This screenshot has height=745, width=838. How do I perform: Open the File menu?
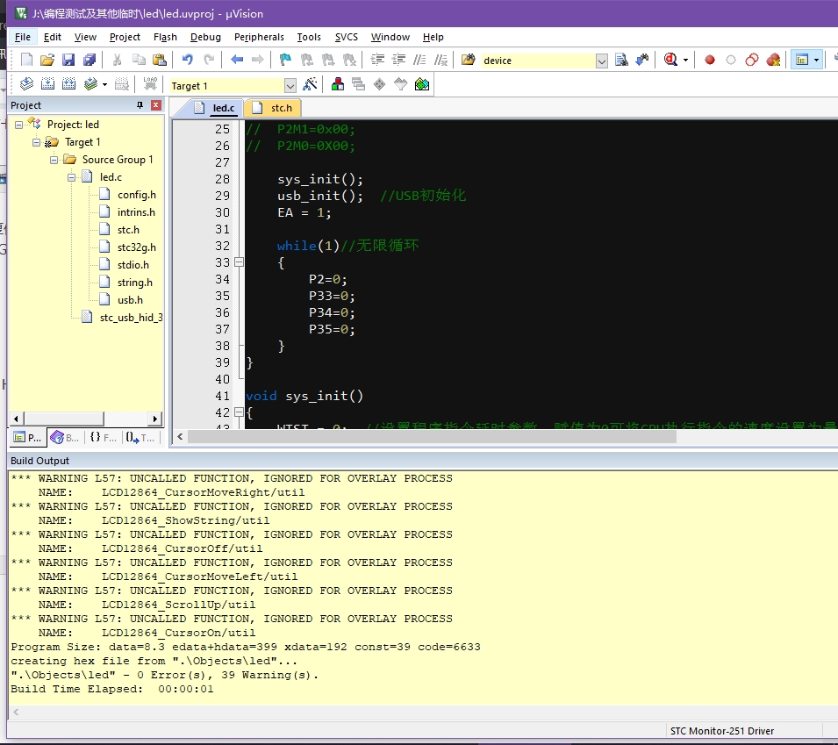tap(23, 37)
